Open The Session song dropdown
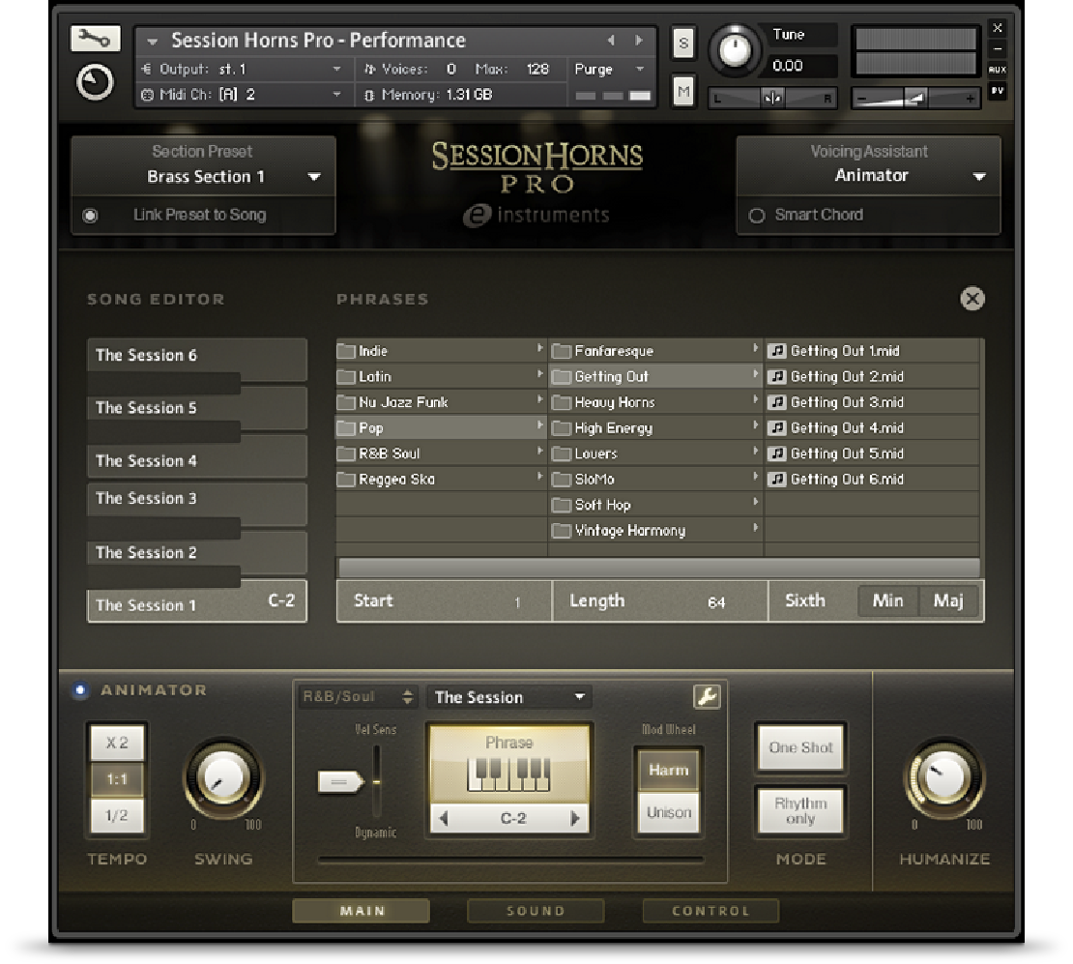Viewport: 1073px width, 964px height. [x=509, y=697]
